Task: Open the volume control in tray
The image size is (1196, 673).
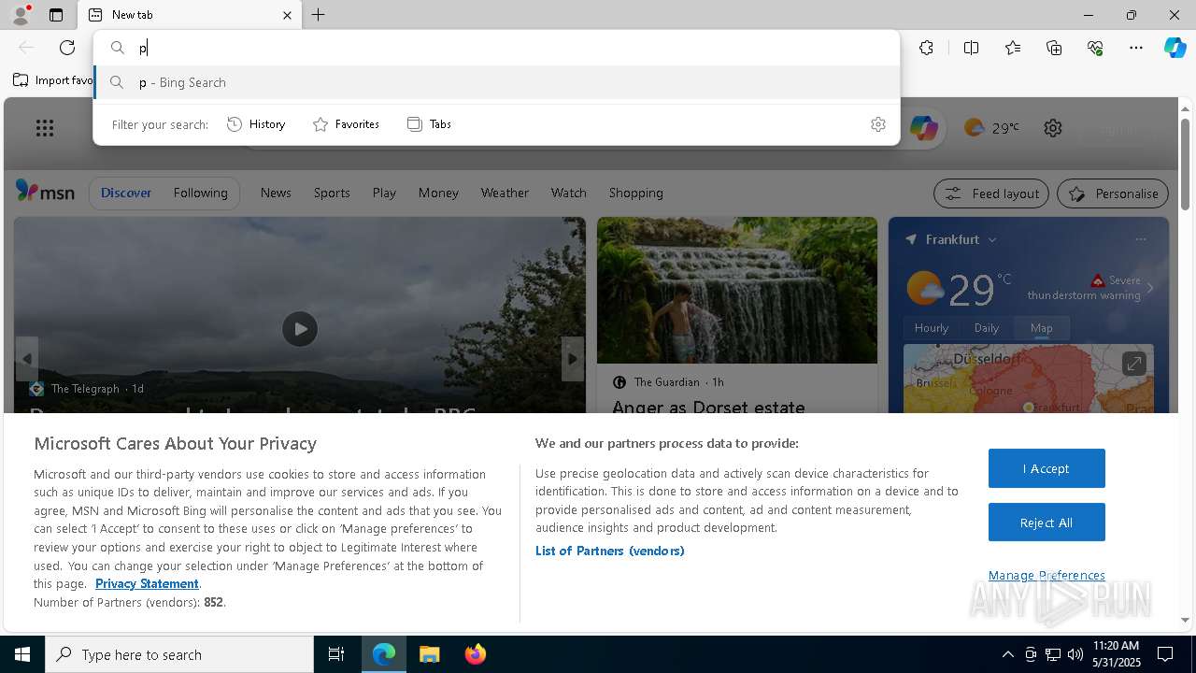Action: 1075,654
